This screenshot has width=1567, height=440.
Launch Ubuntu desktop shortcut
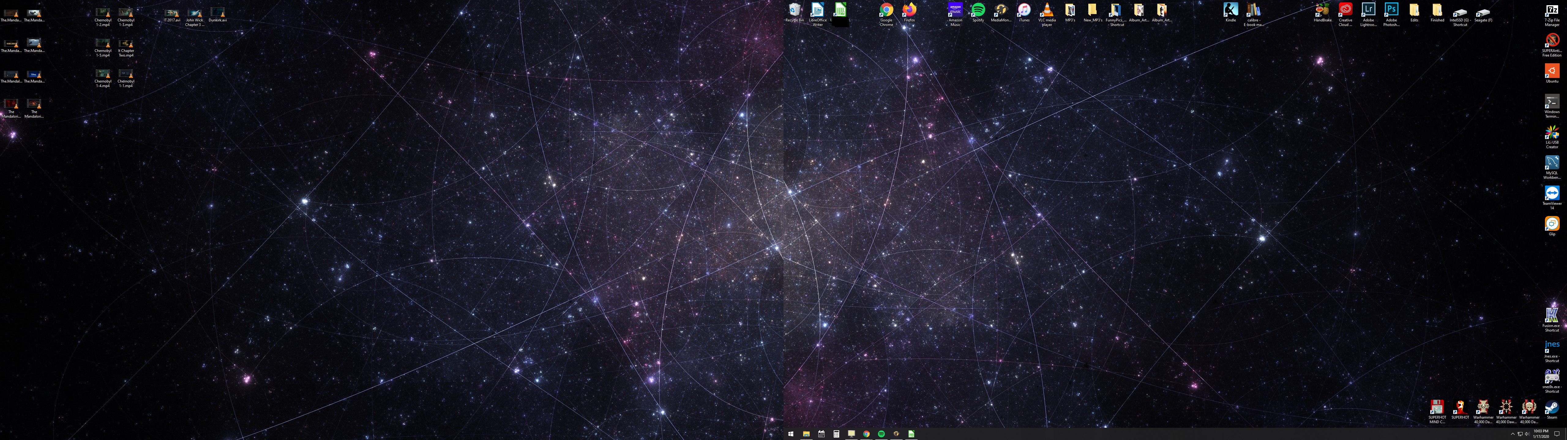coord(1552,74)
